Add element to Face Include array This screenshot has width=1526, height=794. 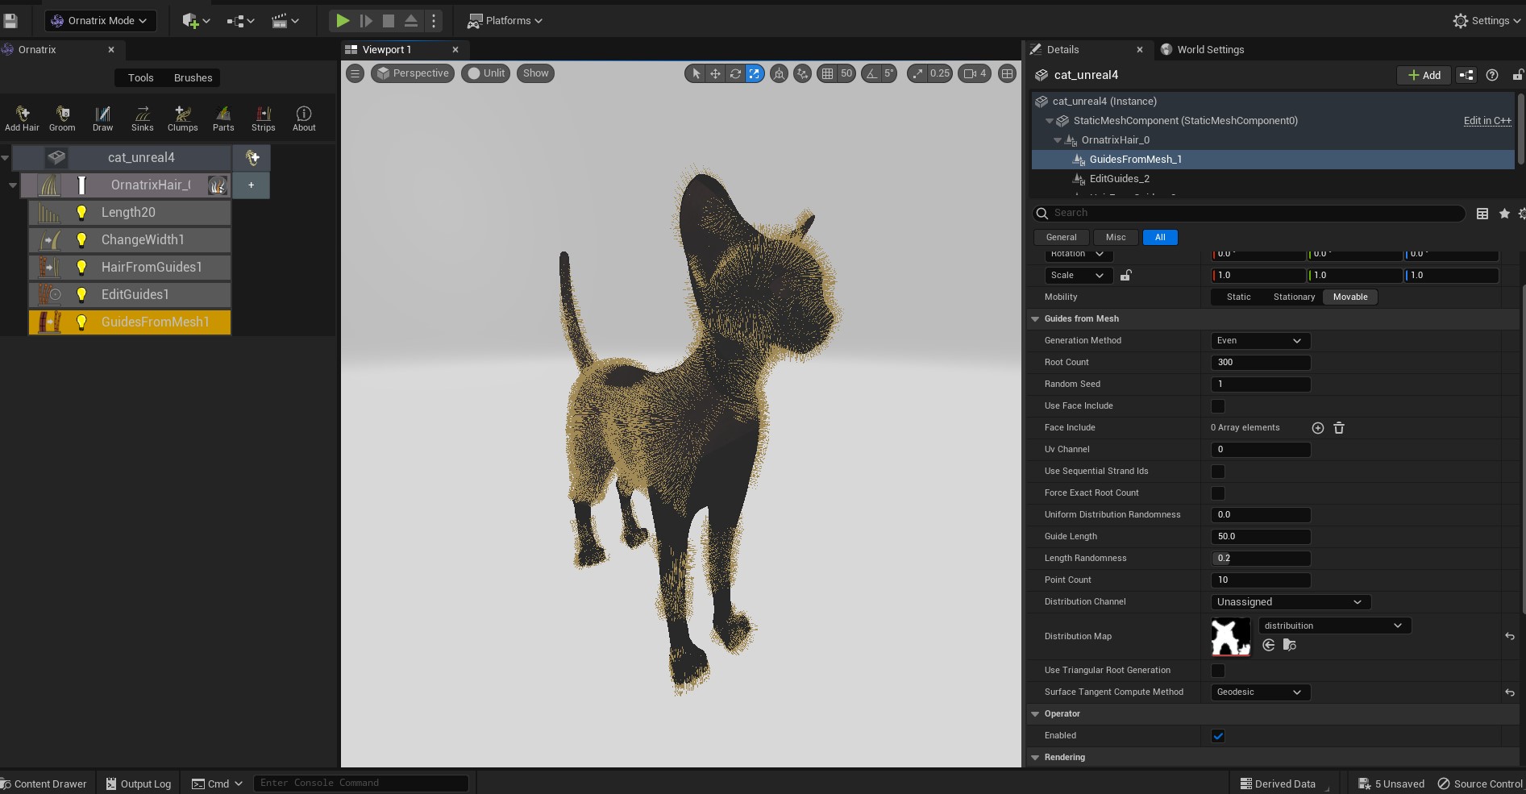tap(1318, 428)
